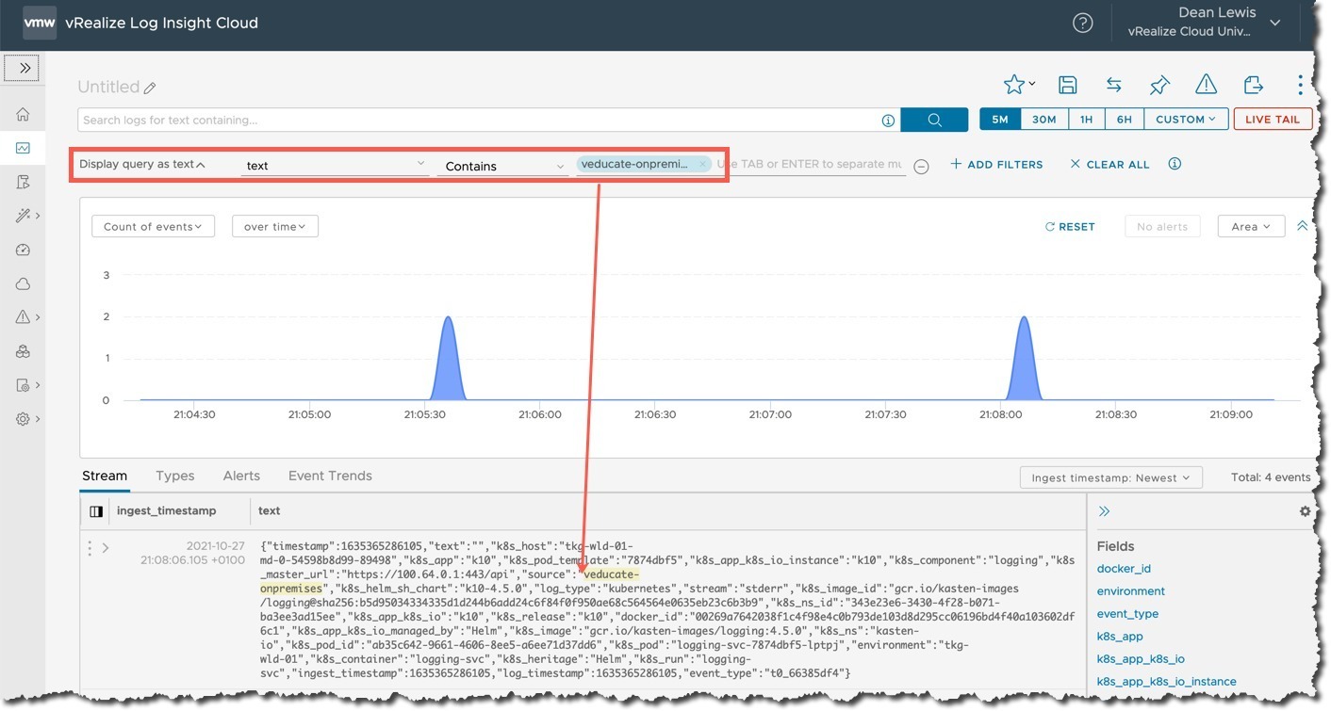Click the filter value input field
Image resolution: width=1331 pixels, height=711 pixels.
pos(809,164)
